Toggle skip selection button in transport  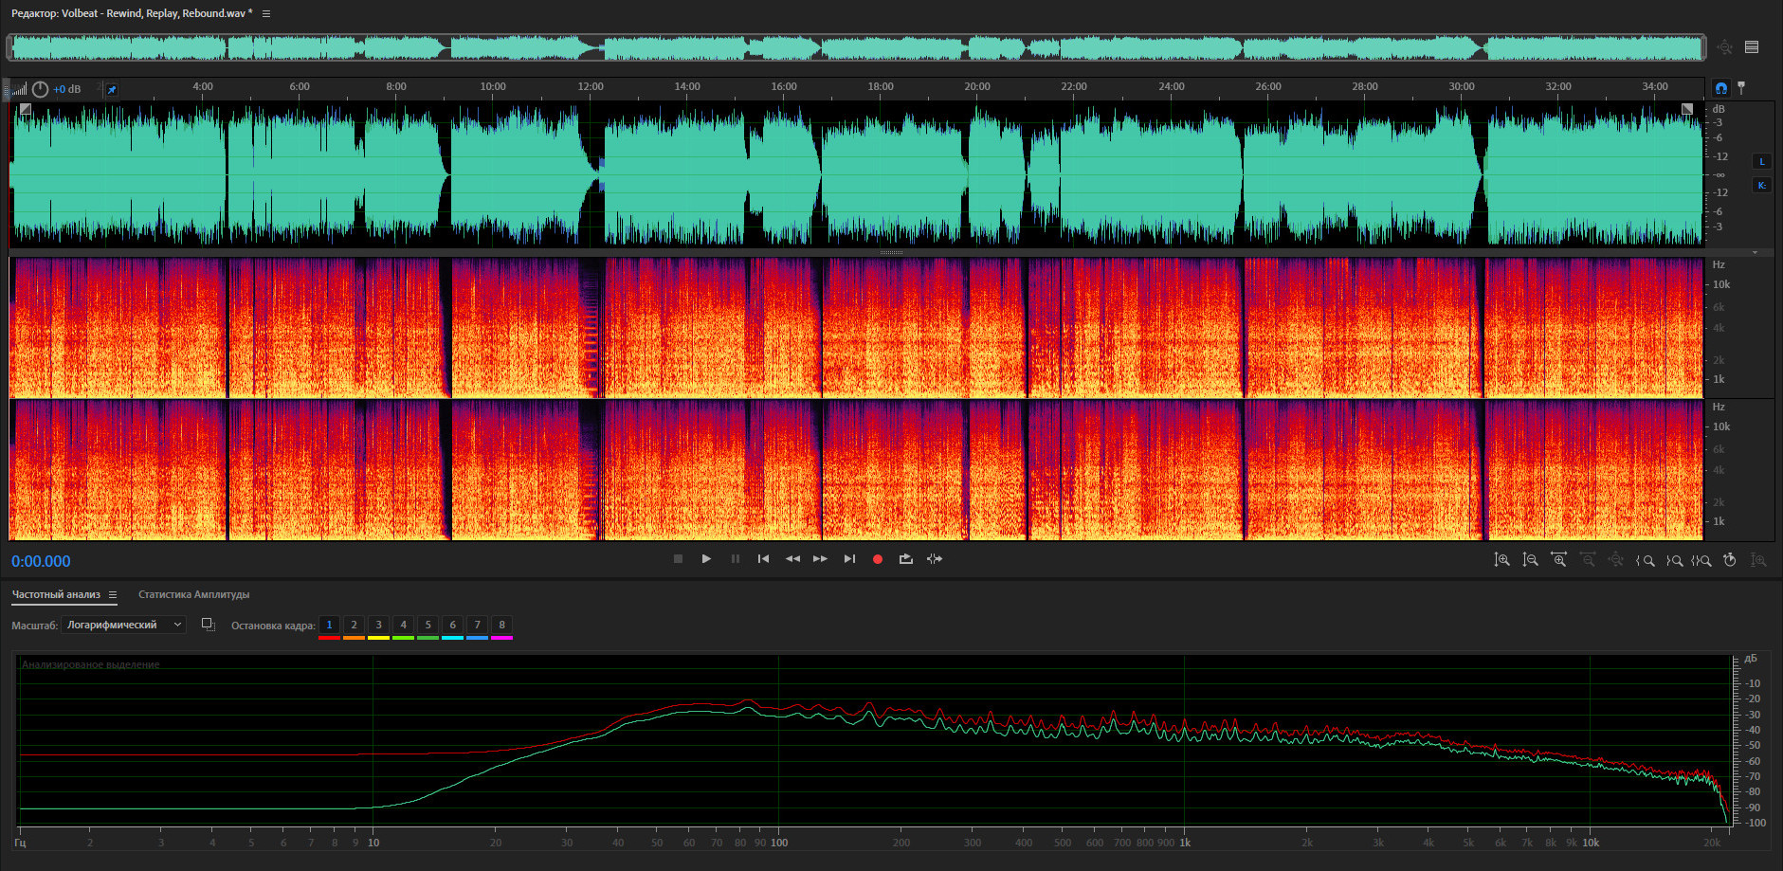935,559
